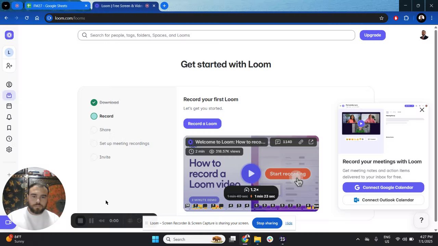This screenshot has width=438, height=246.
Task: Expand the tab search dropdown arrow
Action: 6,6
